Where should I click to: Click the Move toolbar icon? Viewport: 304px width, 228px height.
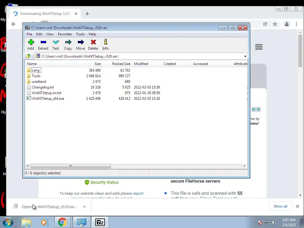coord(80,45)
